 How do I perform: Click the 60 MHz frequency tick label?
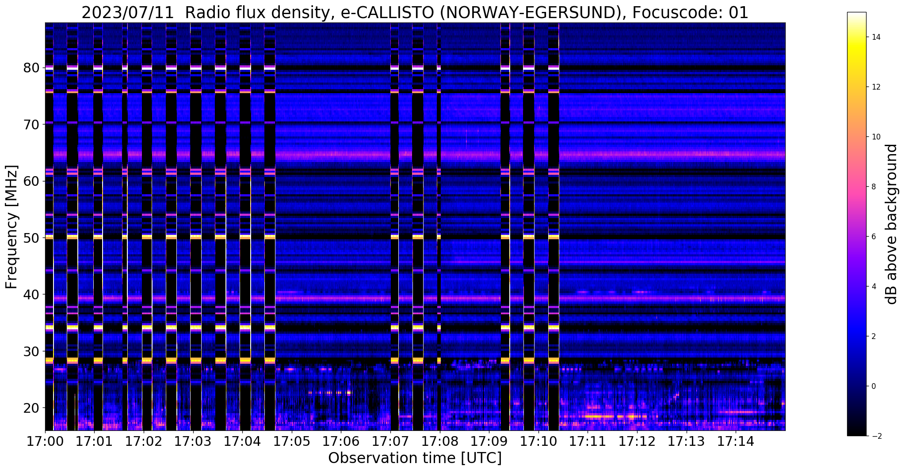[31, 181]
